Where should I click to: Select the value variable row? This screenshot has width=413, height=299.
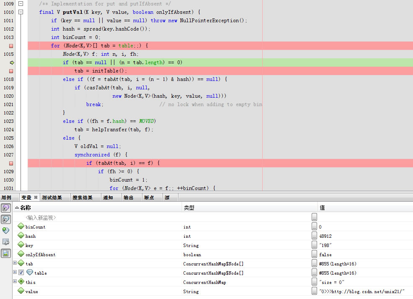213,291
